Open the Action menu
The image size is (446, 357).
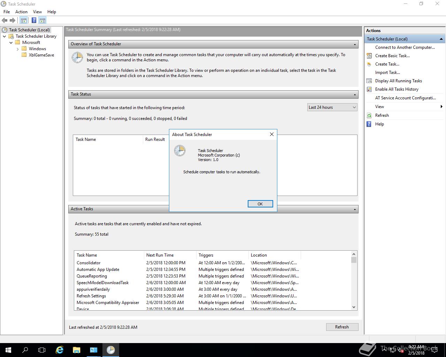click(21, 12)
